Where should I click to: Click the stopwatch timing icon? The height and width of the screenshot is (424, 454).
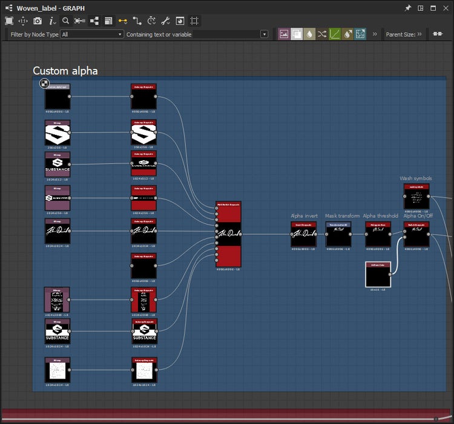151,21
